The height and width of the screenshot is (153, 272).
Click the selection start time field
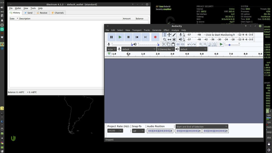point(188,131)
